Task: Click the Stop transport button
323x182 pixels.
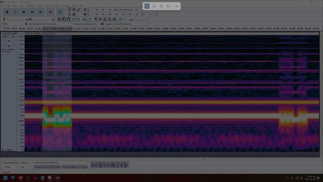Action: click(24, 12)
